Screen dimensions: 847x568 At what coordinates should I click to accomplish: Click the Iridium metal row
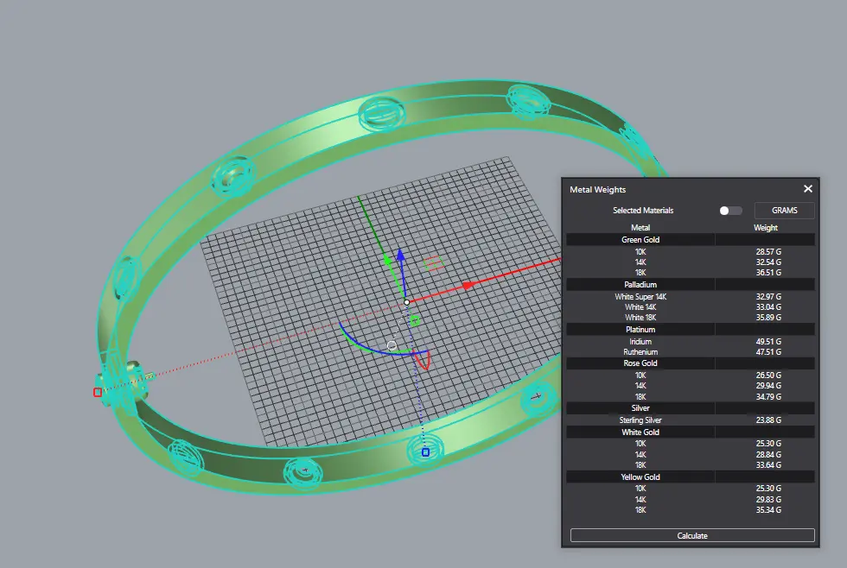(691, 342)
